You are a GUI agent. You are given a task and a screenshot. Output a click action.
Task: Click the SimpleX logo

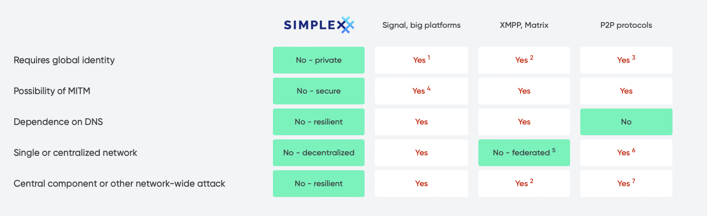pos(319,25)
